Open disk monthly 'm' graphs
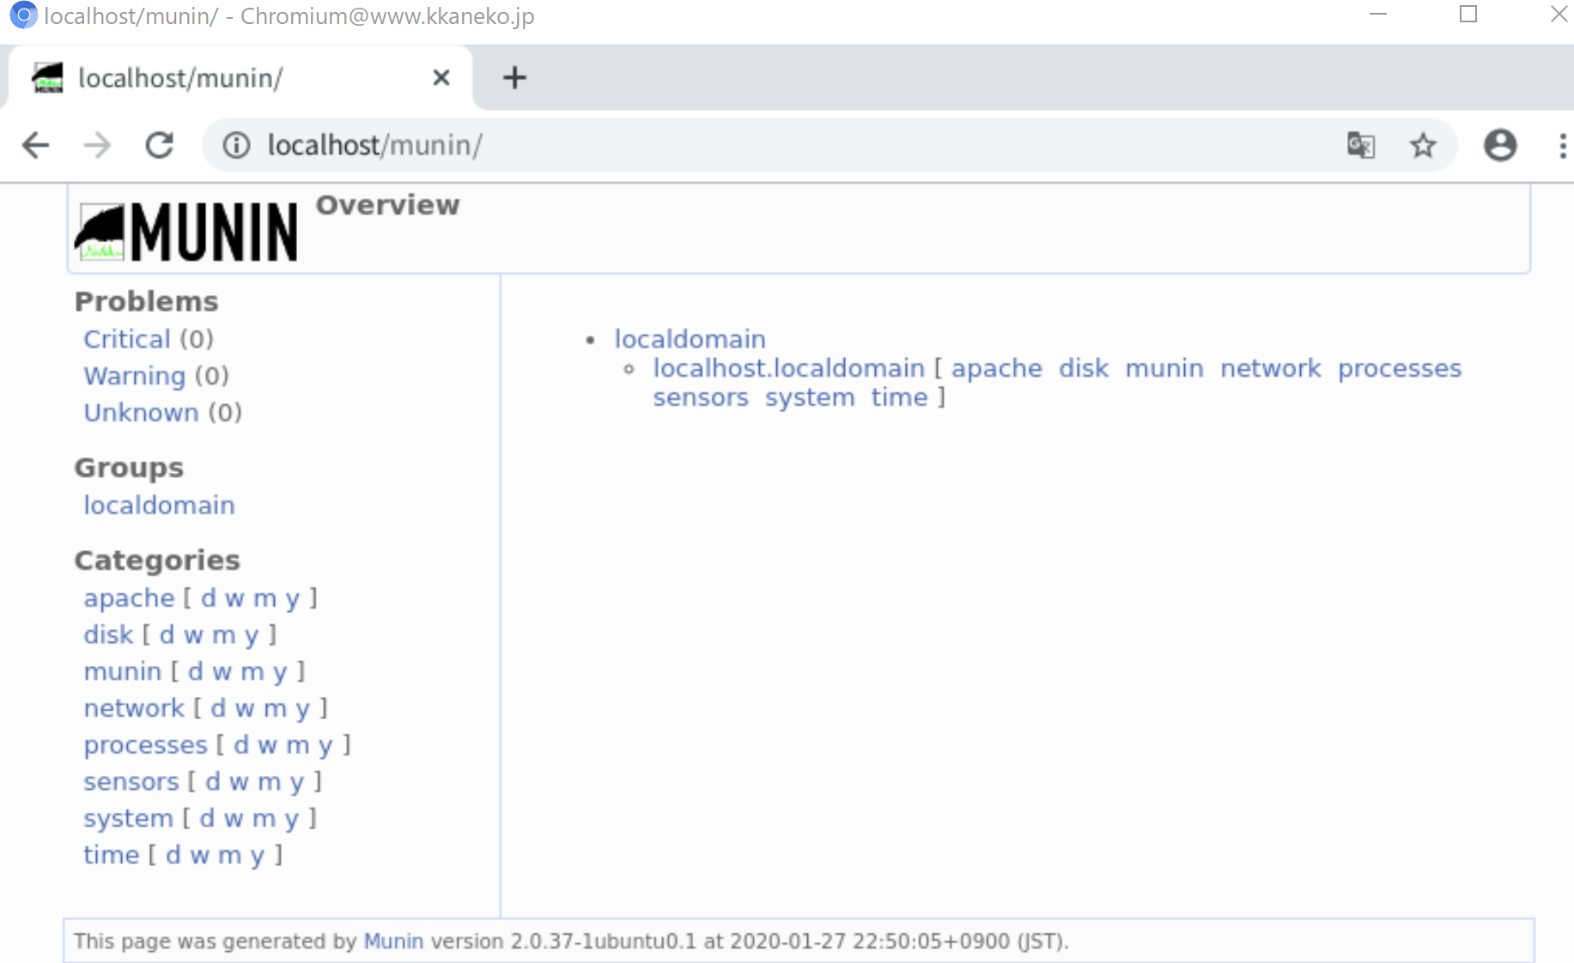Viewport: 1574px width, 963px height. click(x=223, y=635)
